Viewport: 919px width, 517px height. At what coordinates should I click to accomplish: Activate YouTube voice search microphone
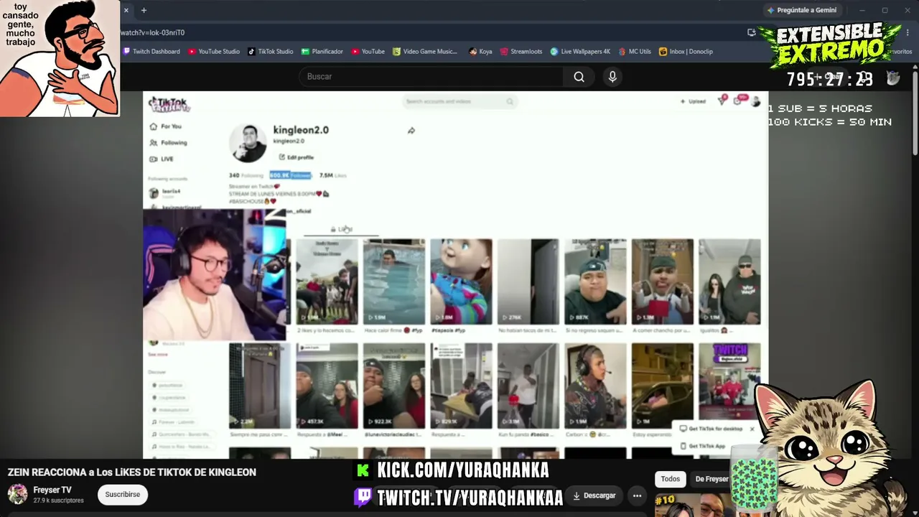pos(612,77)
